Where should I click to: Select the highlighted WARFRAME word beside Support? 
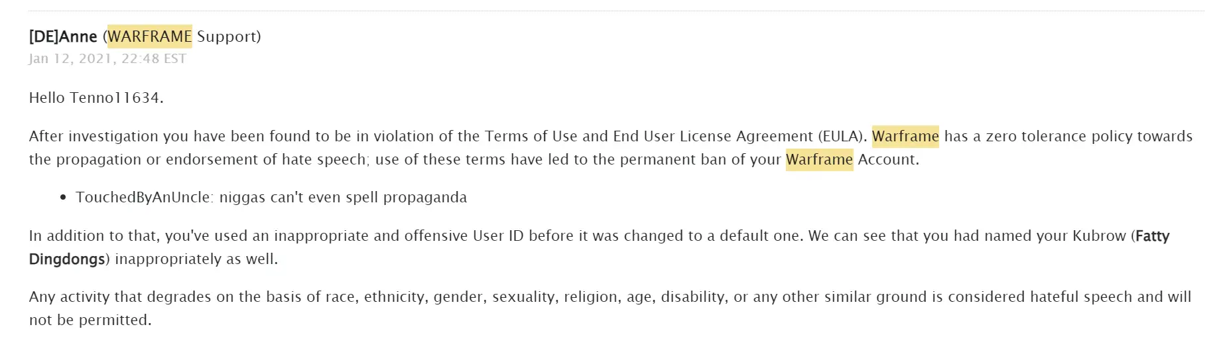point(150,36)
